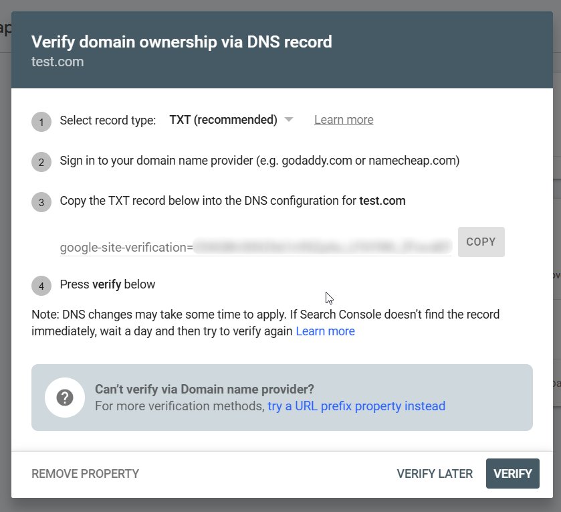Click the 'Verify domain ownership via DNS record' title
The width and height of the screenshot is (561, 512).
[x=182, y=42]
